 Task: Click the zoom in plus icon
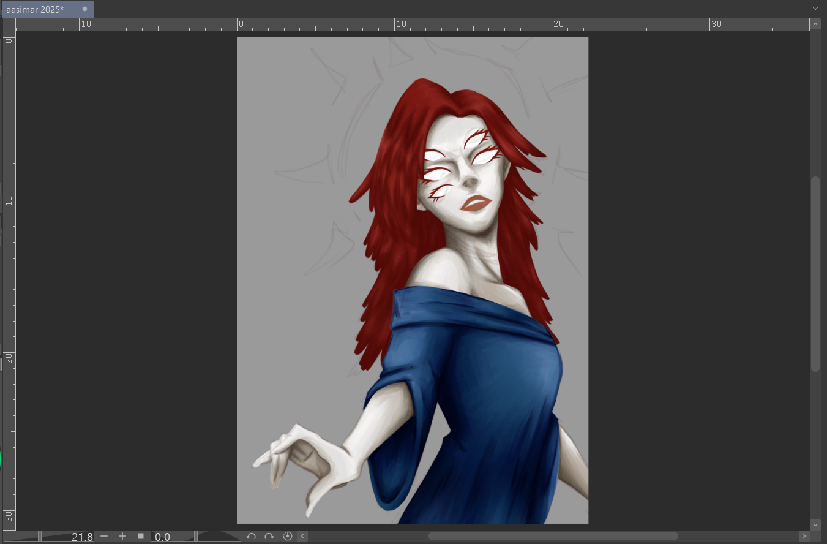122,537
